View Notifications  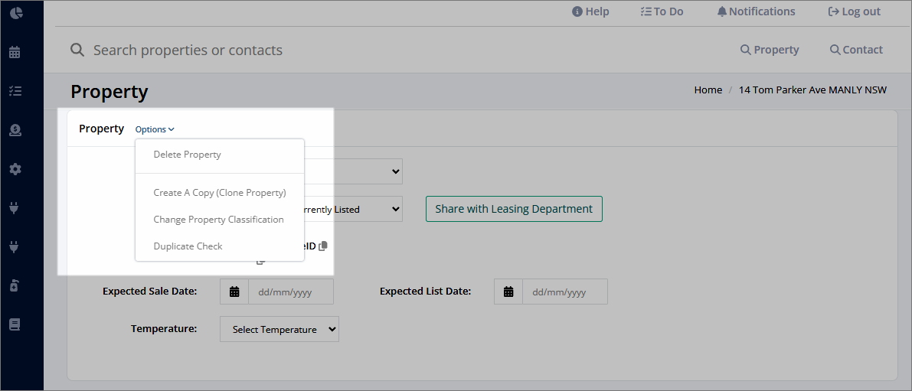click(756, 11)
